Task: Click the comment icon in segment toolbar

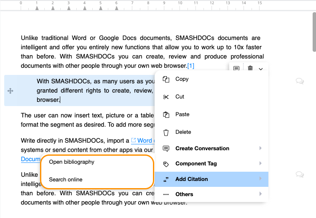Action: 236,68
